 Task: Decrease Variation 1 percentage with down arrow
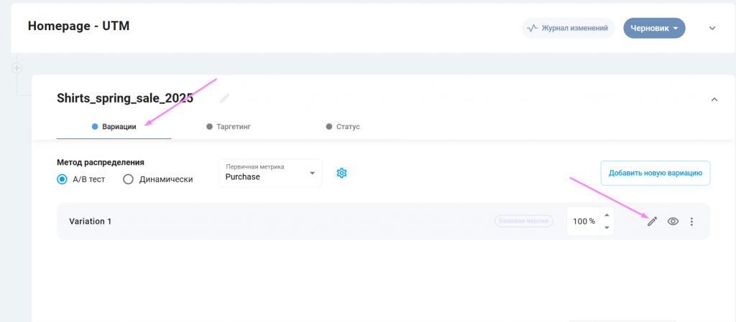coord(607,227)
